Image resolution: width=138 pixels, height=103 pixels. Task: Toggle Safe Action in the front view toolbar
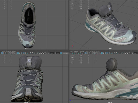pyautogui.click(x=11, y=53)
